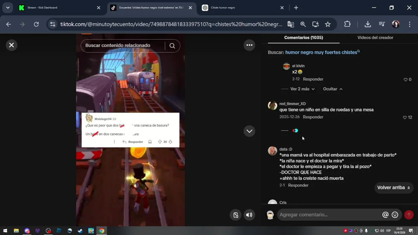Viewport: 418px width, 235px height.
Task: Open zoom magnifier in address bar
Action: coord(303,24)
